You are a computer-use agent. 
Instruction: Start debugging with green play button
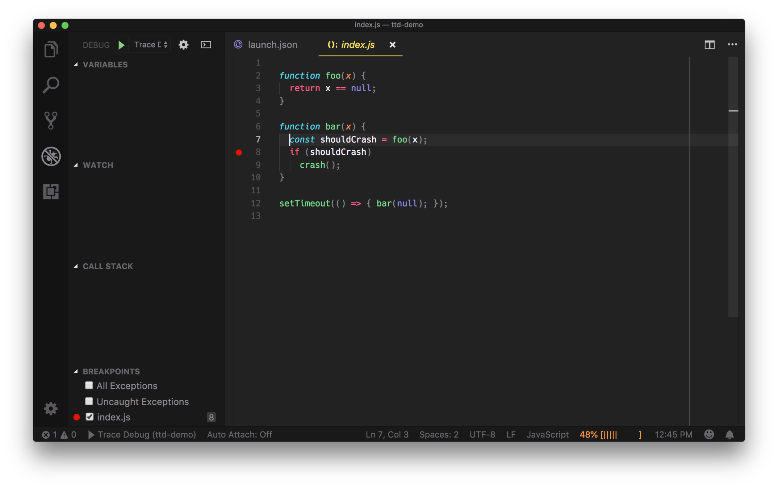(122, 45)
